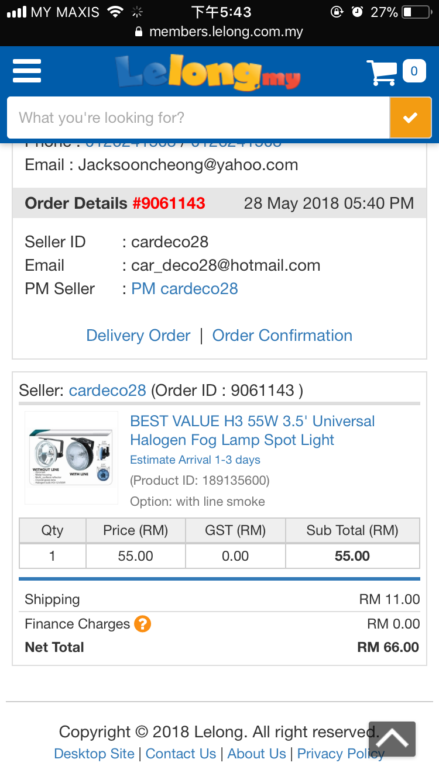Image resolution: width=439 pixels, height=780 pixels.
Task: Switch to Desktop Site
Action: 94,754
